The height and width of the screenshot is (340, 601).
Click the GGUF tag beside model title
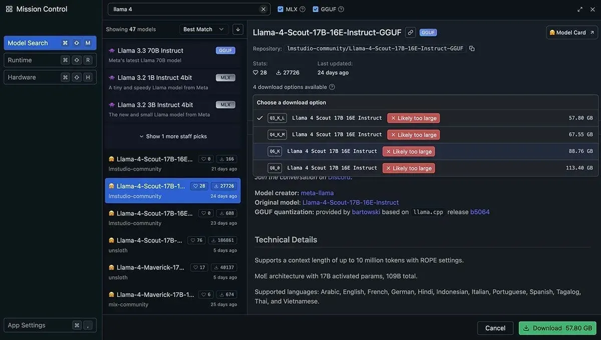(428, 33)
